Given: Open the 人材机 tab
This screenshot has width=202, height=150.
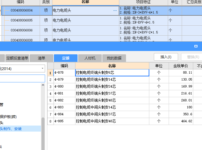Looking at the screenshot, I should 90,58.
